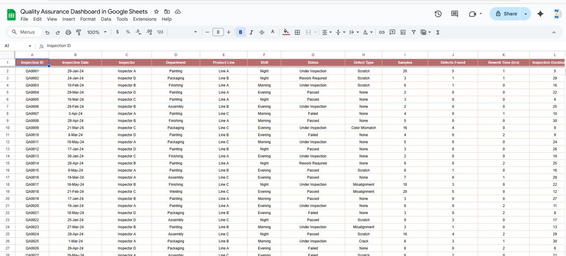Toggle bold formatting

[241, 32]
